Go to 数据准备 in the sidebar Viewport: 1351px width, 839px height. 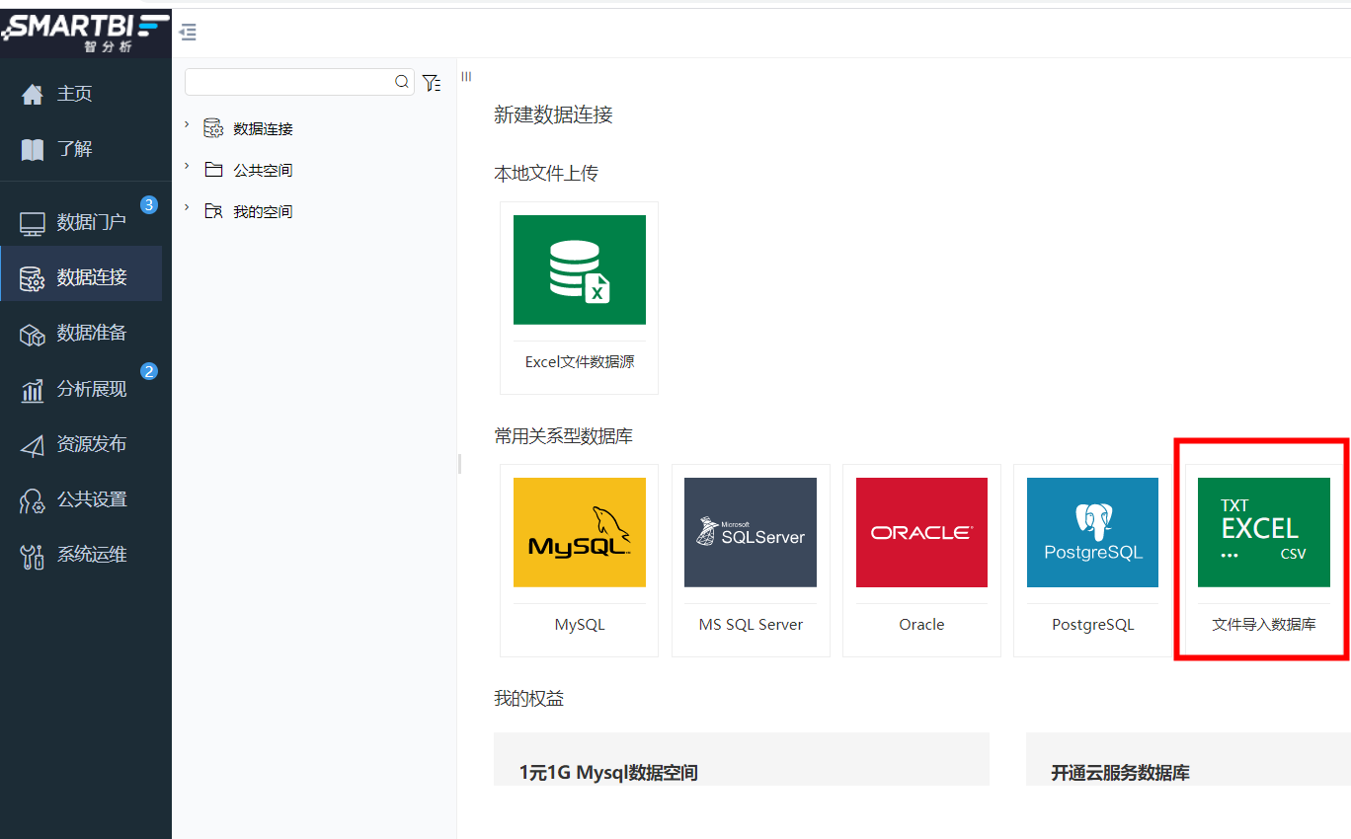(x=92, y=334)
